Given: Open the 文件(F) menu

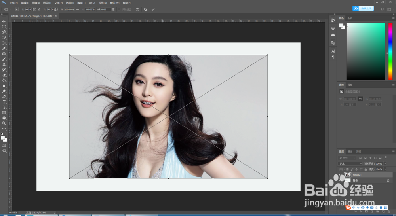Looking at the screenshot, I should click(13, 3).
